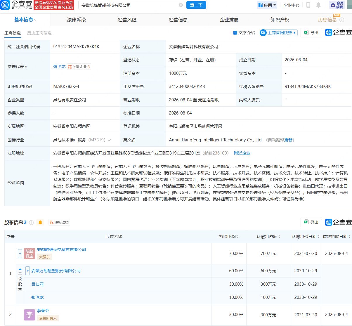Open 附近企业 link

point(242,153)
